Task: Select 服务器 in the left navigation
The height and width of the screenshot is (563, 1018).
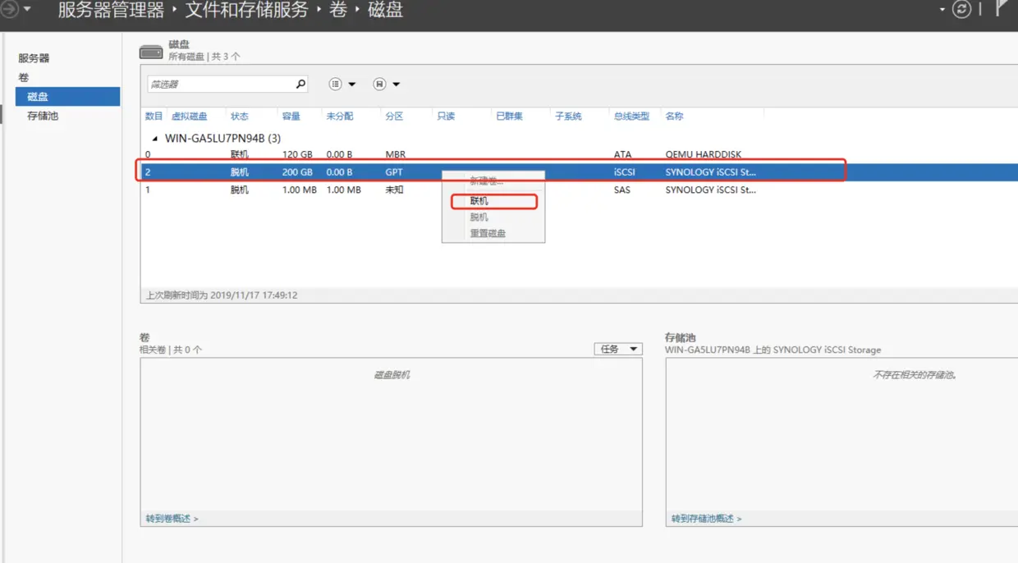Action: point(34,58)
